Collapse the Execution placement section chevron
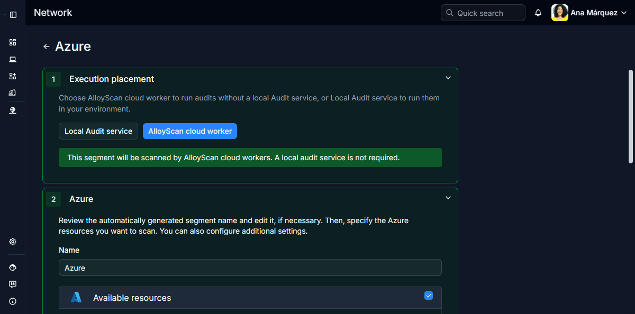Viewport: 635px width, 314px height. point(448,78)
